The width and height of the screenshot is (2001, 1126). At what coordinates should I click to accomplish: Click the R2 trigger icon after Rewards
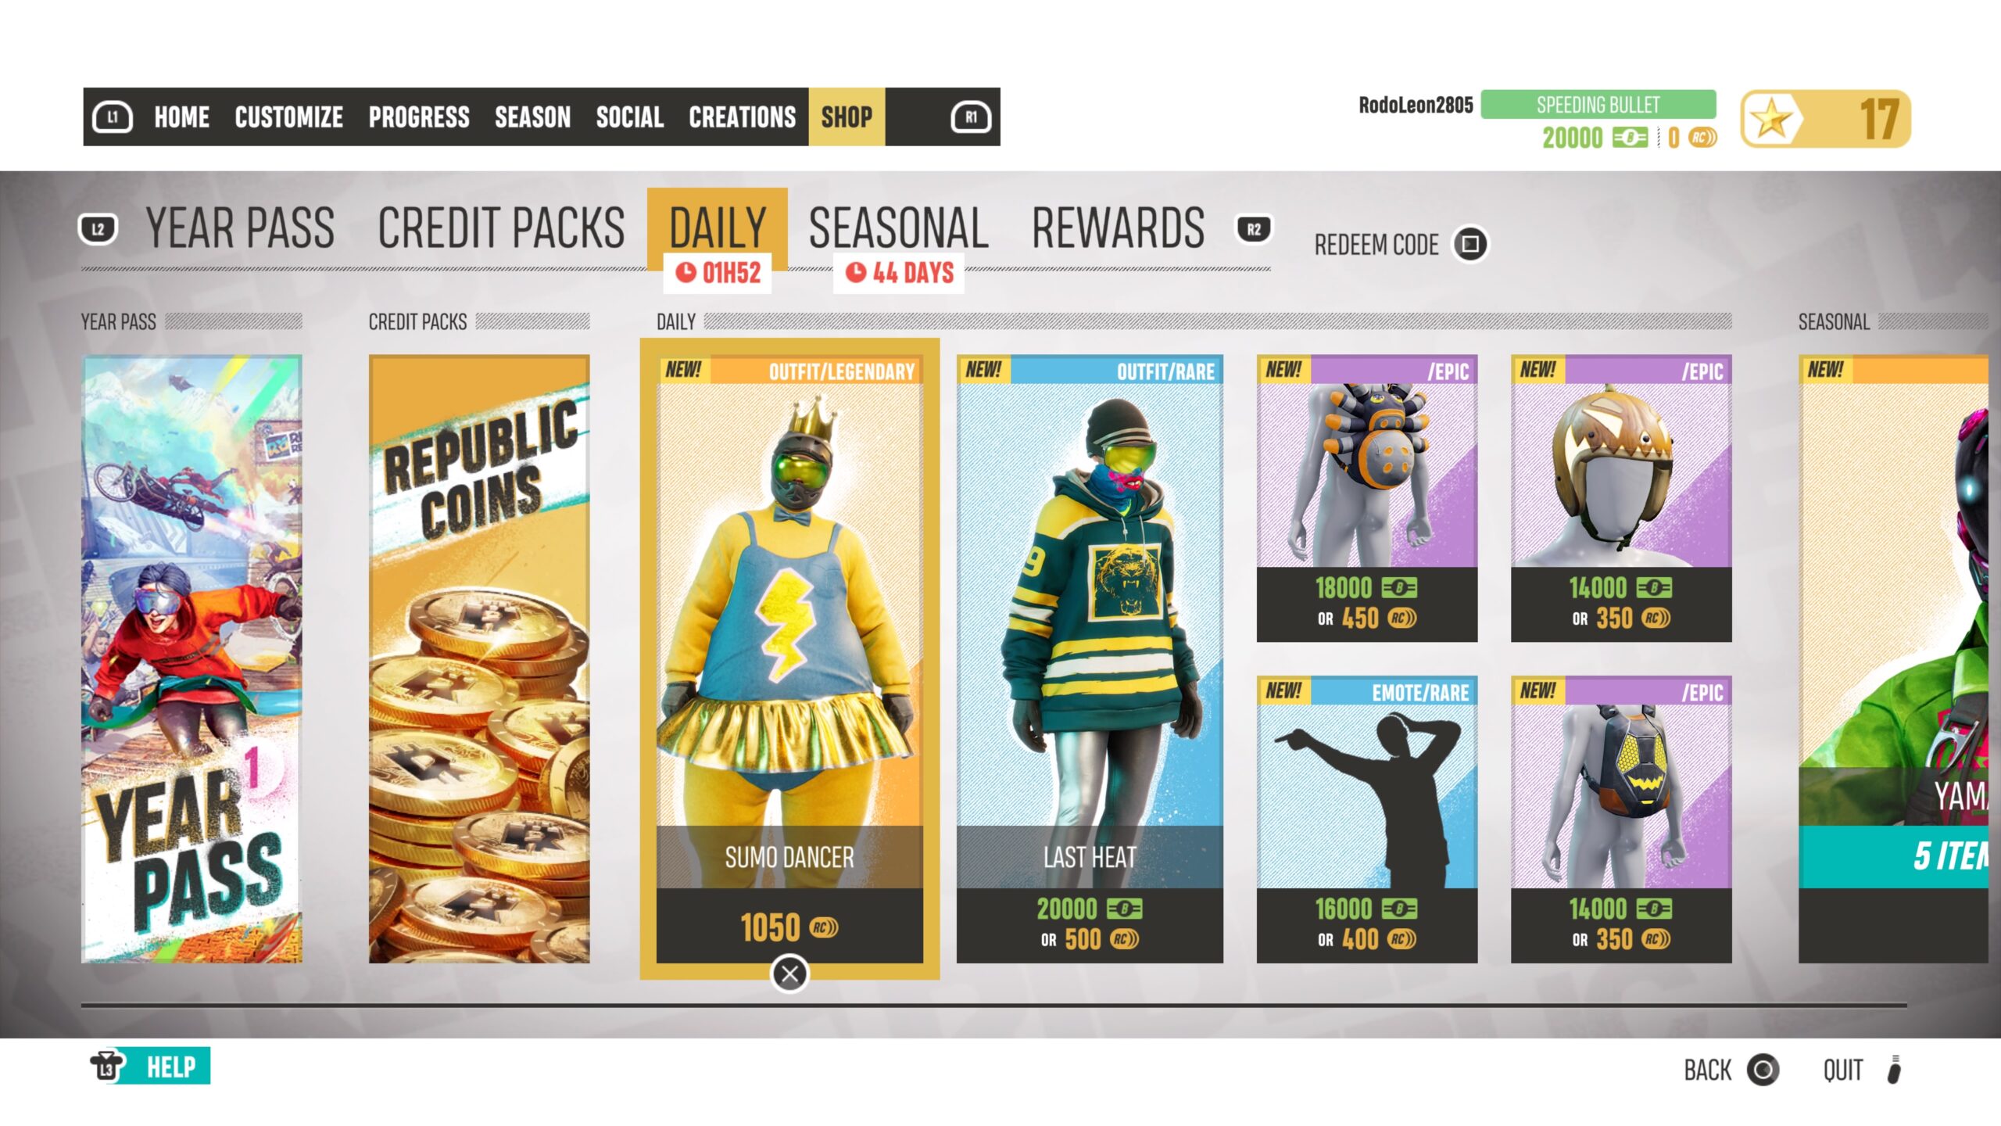(x=1254, y=229)
